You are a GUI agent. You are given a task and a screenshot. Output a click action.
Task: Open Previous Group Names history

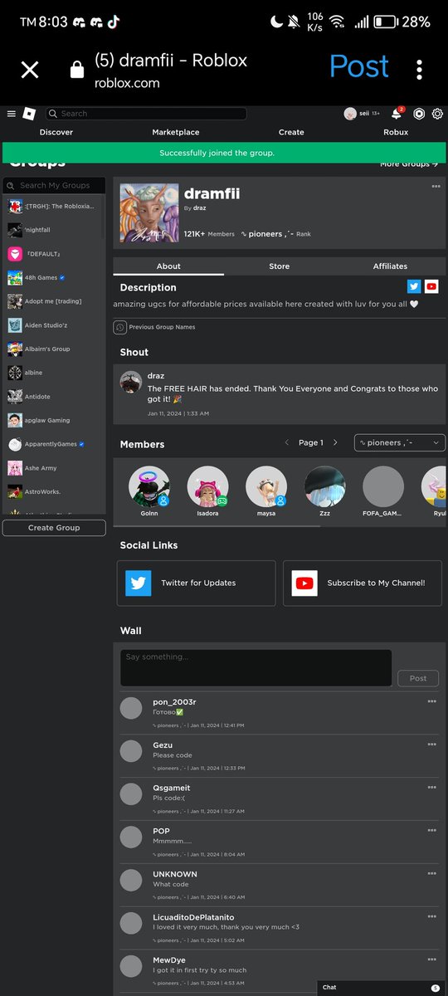point(155,327)
